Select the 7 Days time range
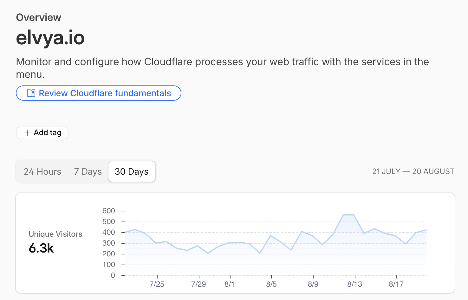The height and width of the screenshot is (300, 468). tap(88, 172)
